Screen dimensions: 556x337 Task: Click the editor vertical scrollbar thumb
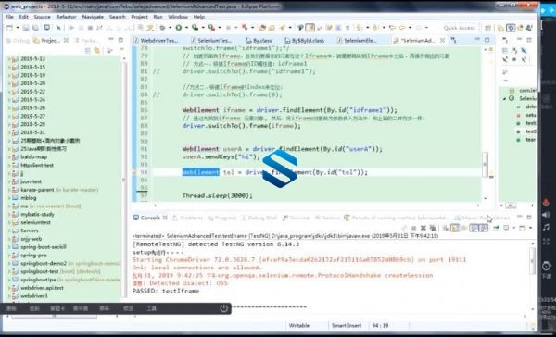click(x=486, y=164)
